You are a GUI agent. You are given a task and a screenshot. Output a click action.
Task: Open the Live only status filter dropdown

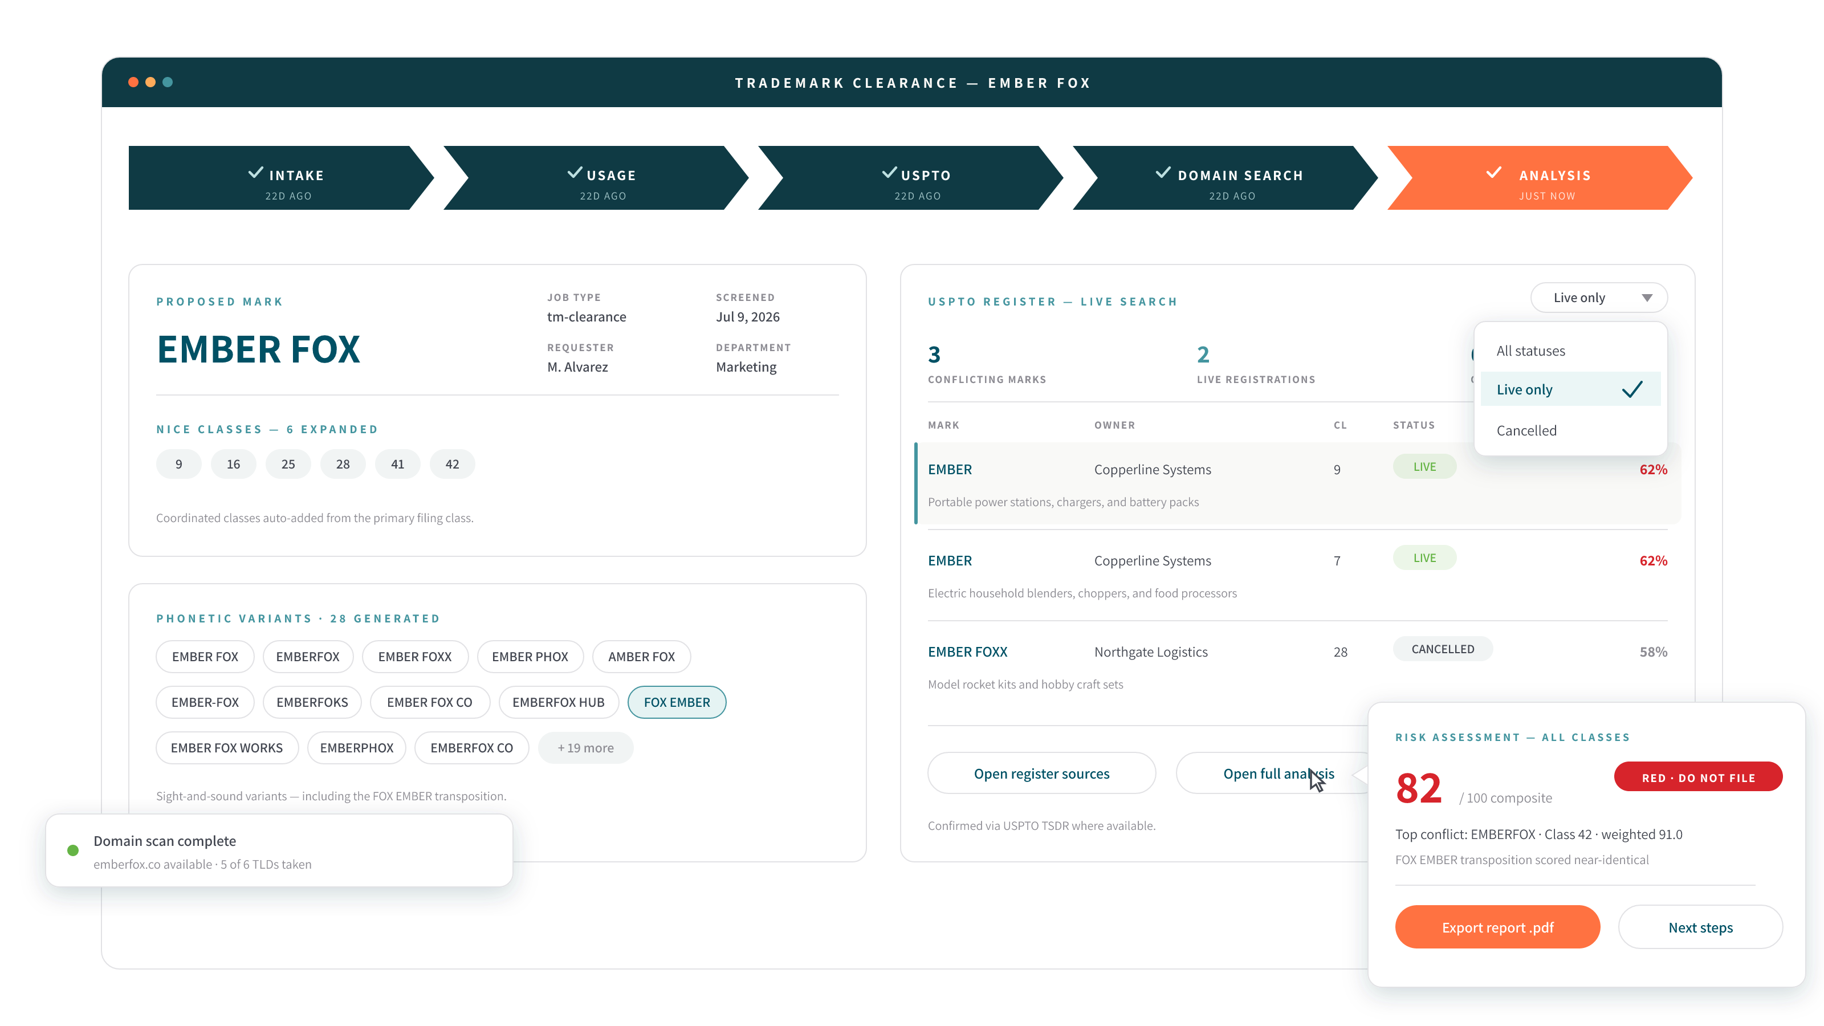point(1599,298)
